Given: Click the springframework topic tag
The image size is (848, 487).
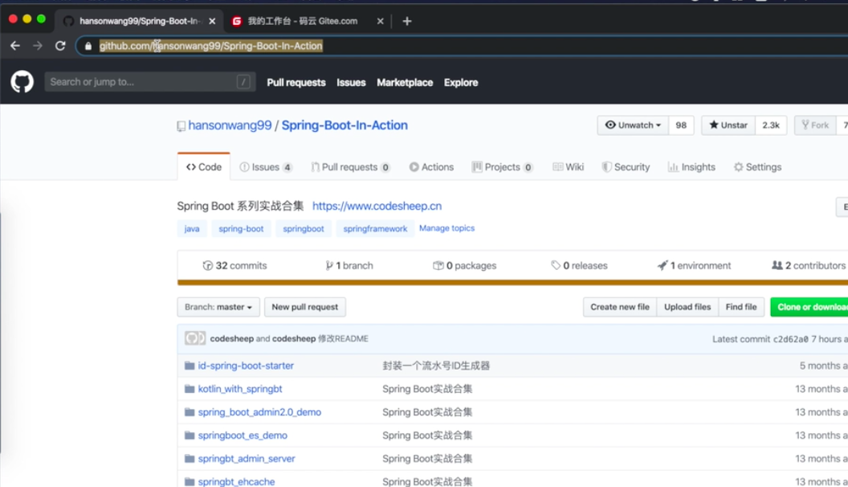Looking at the screenshot, I should pyautogui.click(x=375, y=229).
